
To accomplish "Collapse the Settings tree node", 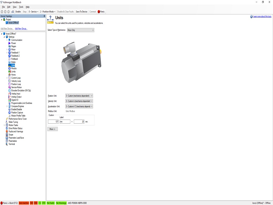I will pyautogui.click(x=4, y=37).
